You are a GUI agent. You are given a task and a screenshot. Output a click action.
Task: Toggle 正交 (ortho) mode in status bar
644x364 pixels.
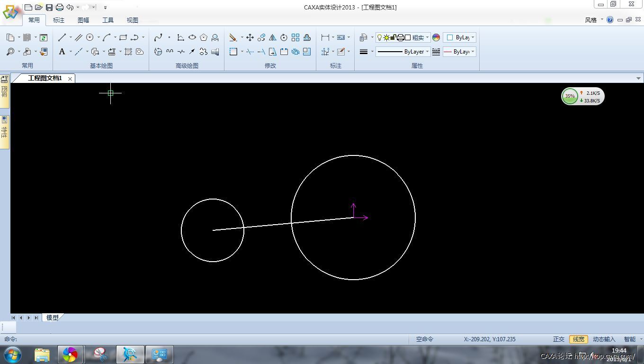tap(559, 339)
